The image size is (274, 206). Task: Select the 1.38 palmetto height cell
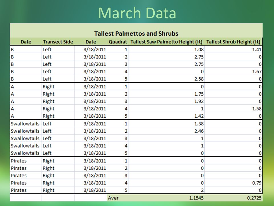pyautogui.click(x=166, y=124)
